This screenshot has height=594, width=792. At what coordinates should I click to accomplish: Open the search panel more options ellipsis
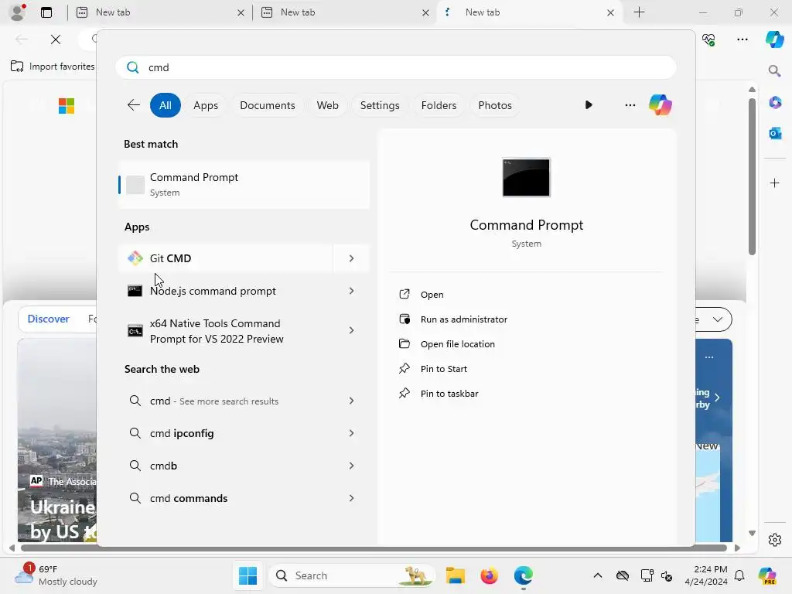(630, 105)
